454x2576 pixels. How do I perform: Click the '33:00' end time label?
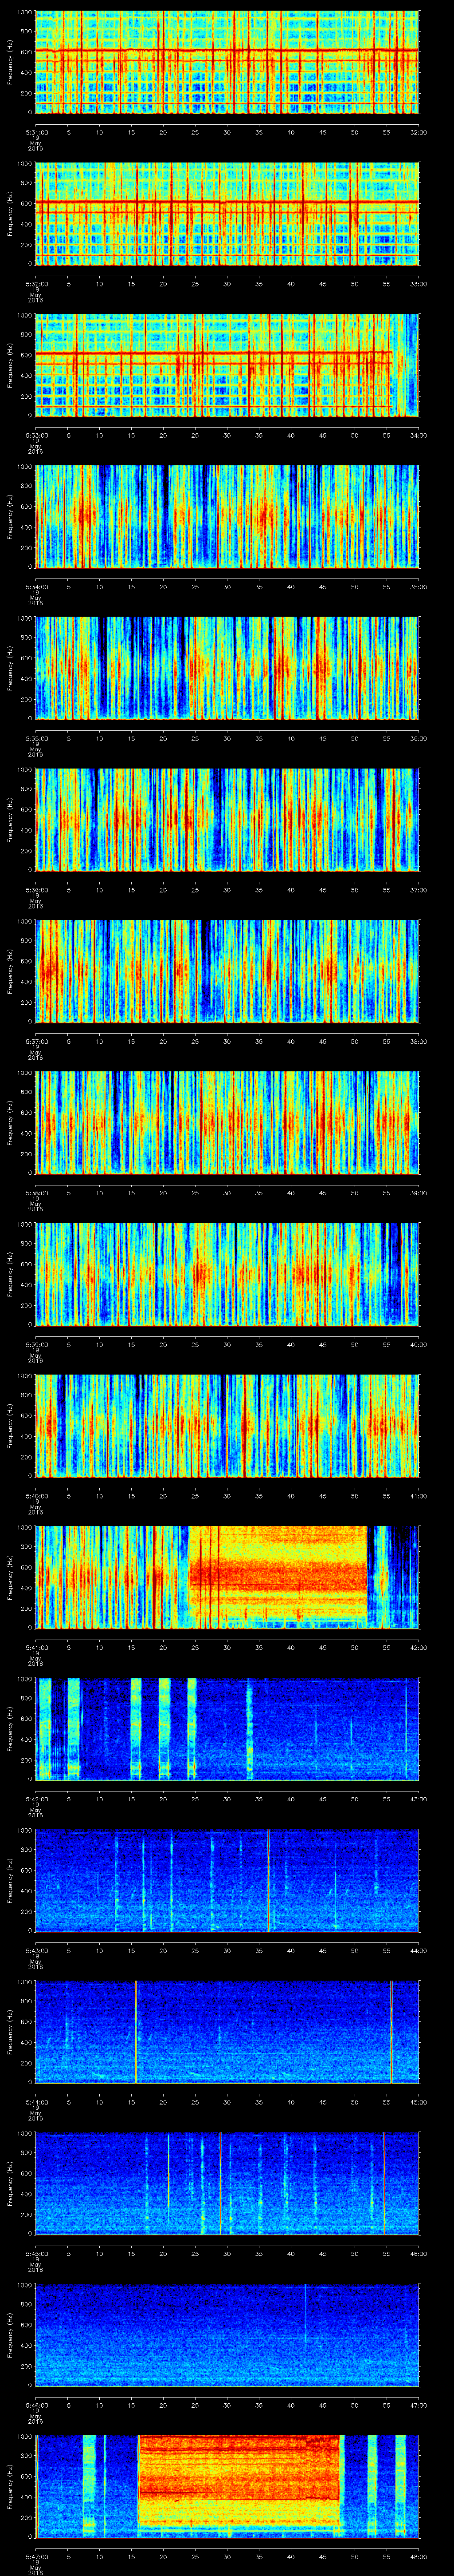(418, 284)
